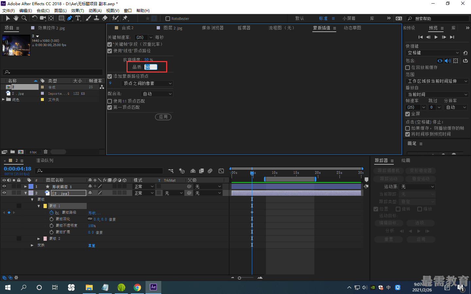
Task: Uncheck the keyframe fields doubled rate option
Action: click(x=110, y=44)
